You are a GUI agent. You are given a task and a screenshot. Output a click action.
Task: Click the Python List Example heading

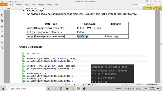(x=30, y=47)
